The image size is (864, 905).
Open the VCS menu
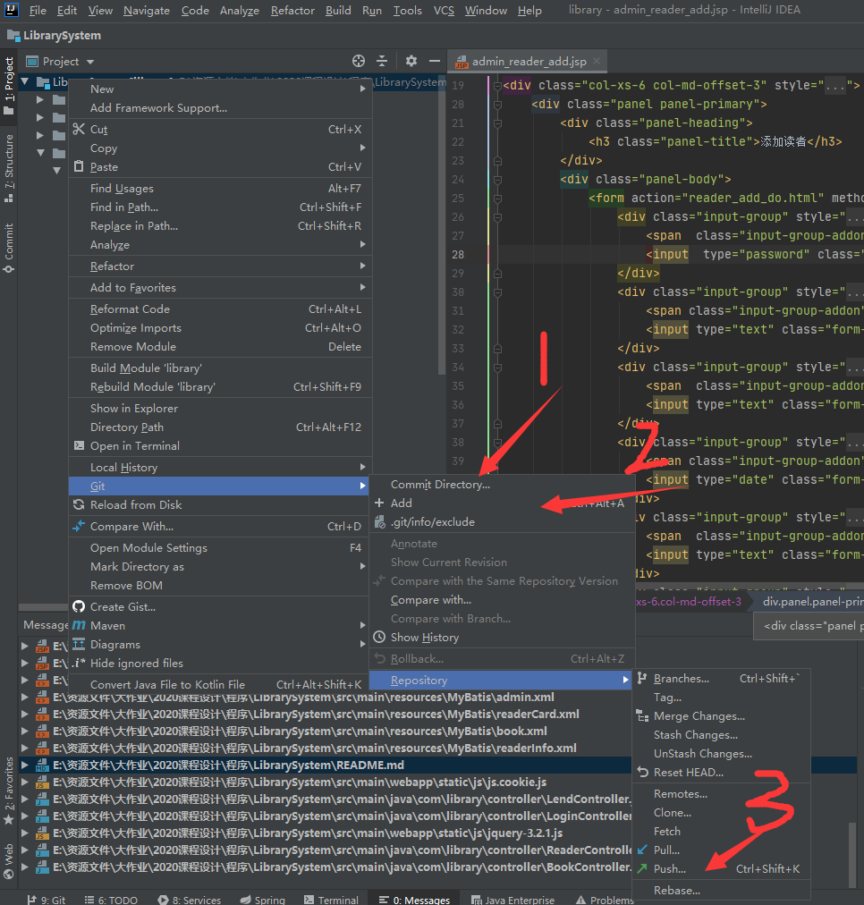(x=444, y=11)
